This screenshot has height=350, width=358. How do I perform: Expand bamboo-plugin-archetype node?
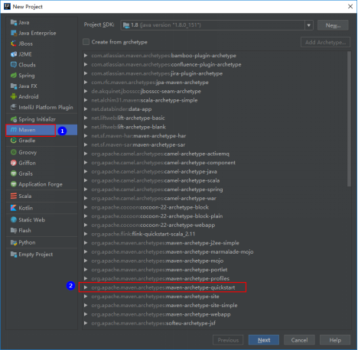pyautogui.click(x=86, y=56)
